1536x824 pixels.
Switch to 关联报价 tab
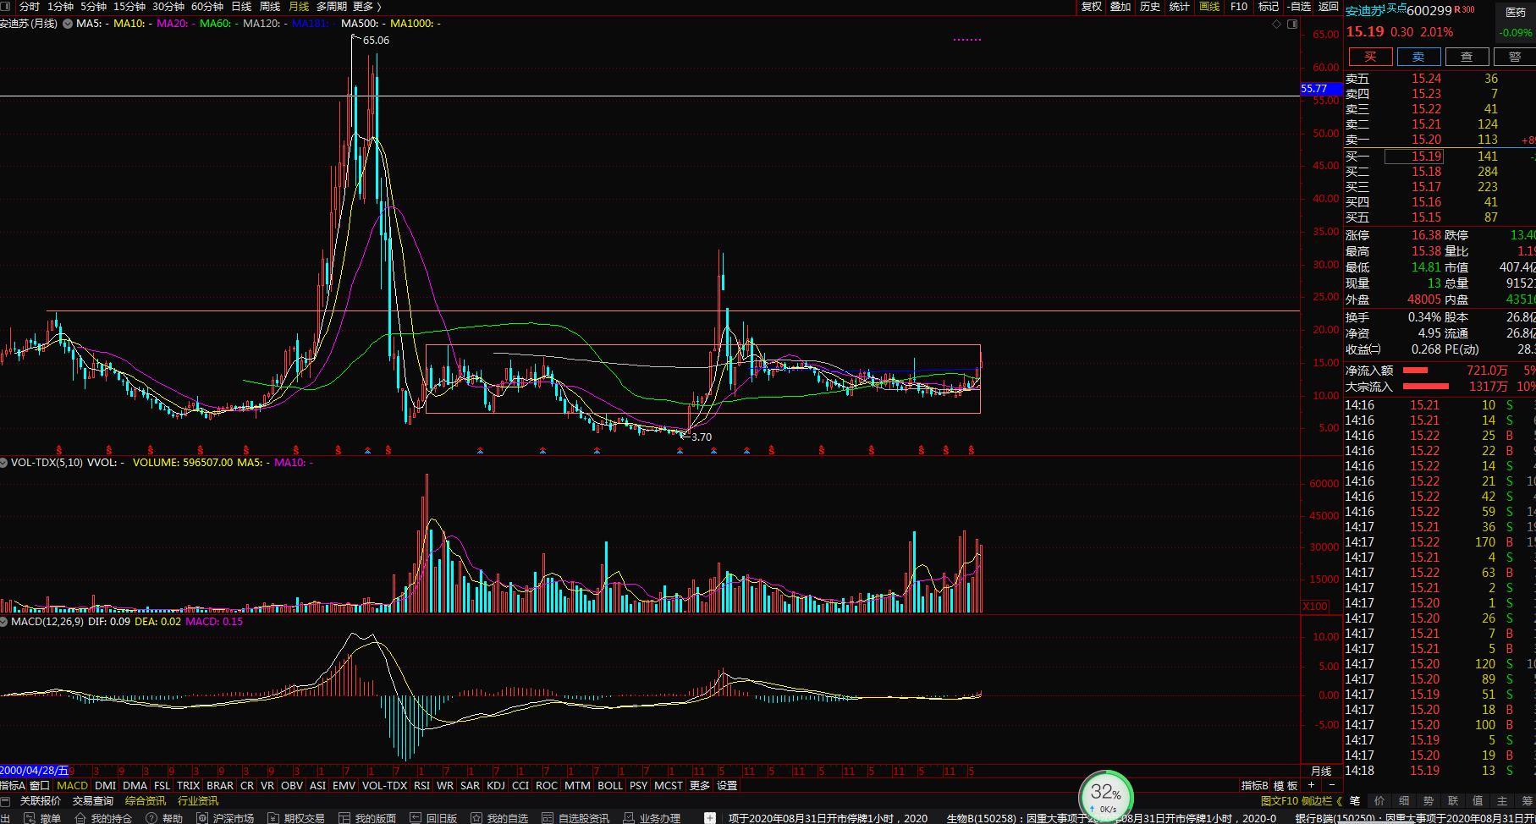pyautogui.click(x=41, y=801)
